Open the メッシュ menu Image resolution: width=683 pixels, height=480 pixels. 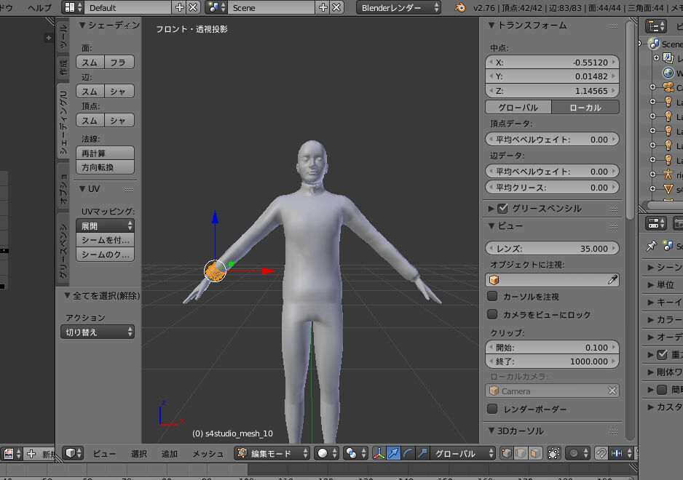click(208, 453)
